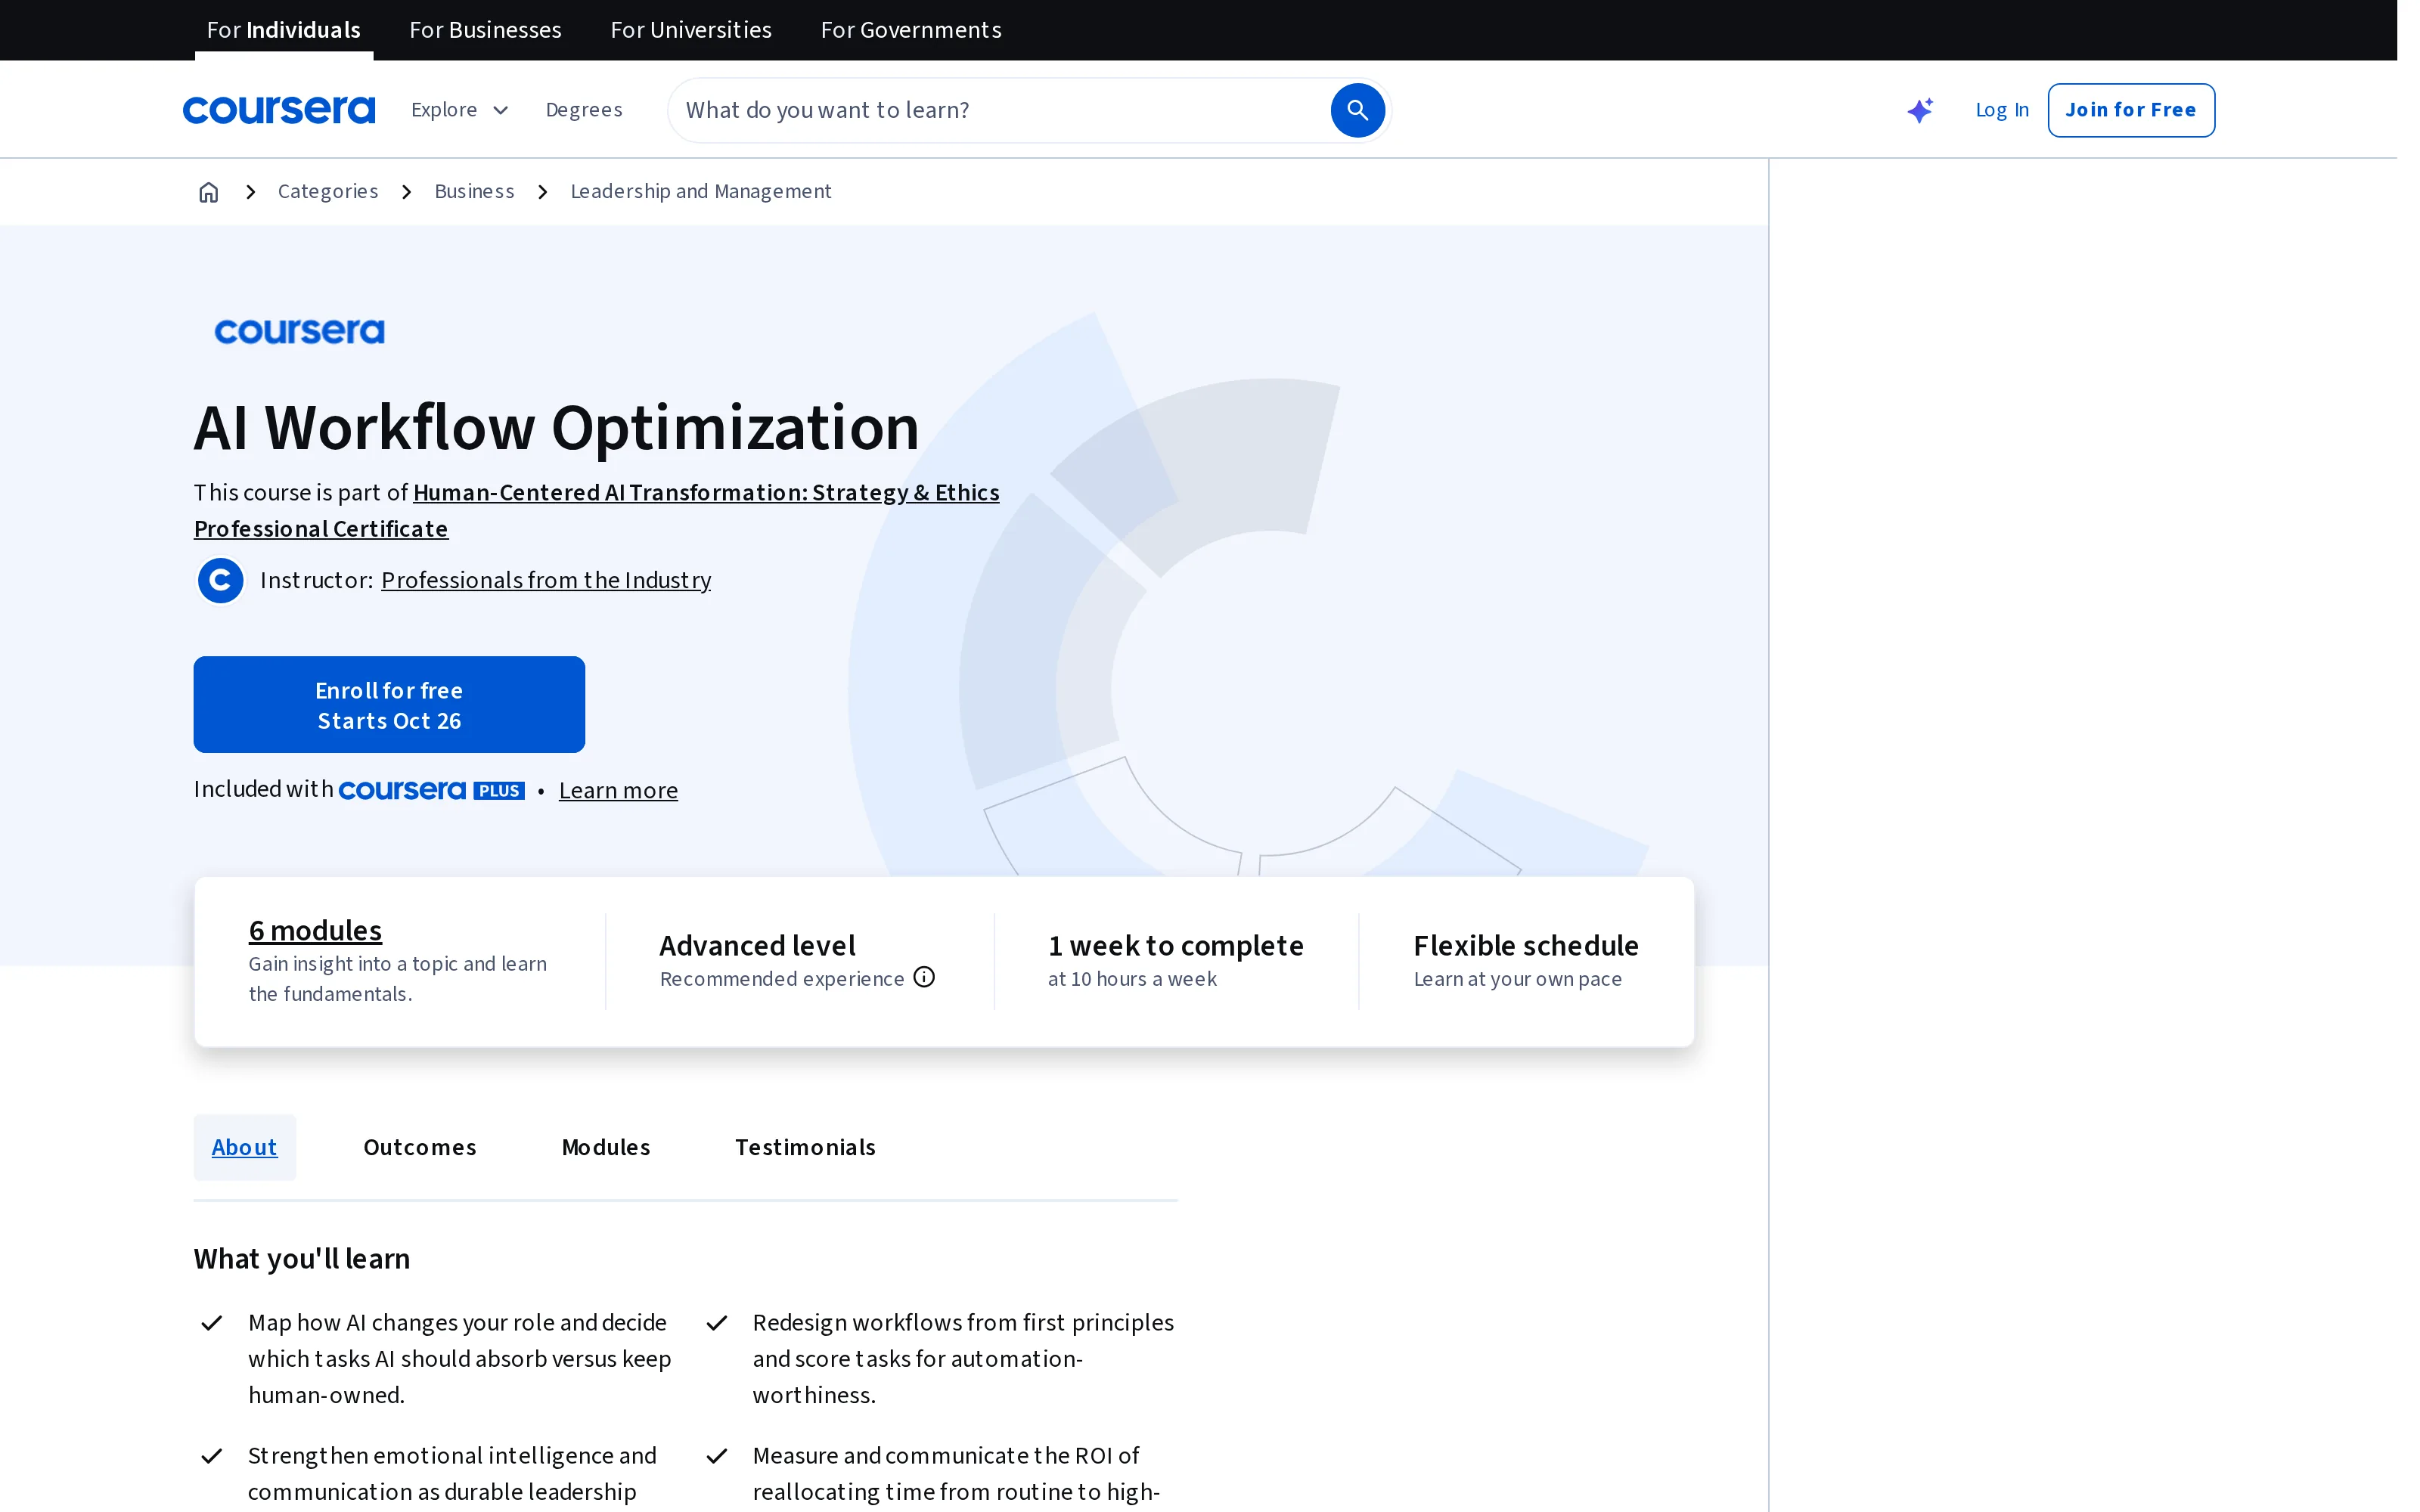Click the Coursera logo in header
Viewport: 2420px width, 1512px height.
pos(279,110)
